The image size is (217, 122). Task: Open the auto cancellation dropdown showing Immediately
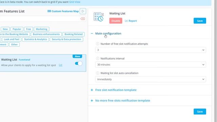(151, 79)
